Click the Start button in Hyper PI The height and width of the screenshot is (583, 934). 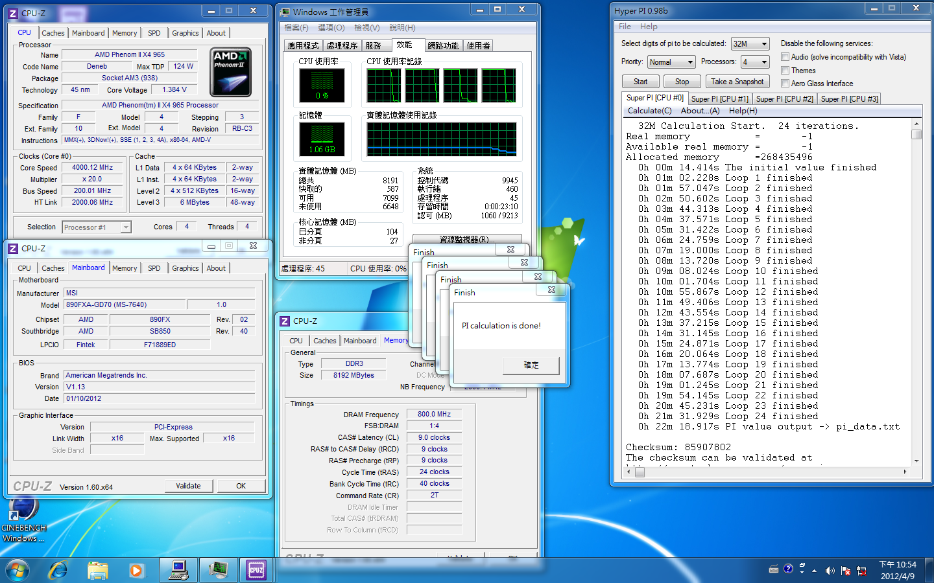coord(641,82)
